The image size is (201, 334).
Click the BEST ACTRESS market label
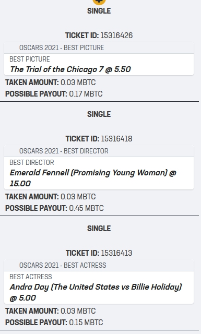31,277
